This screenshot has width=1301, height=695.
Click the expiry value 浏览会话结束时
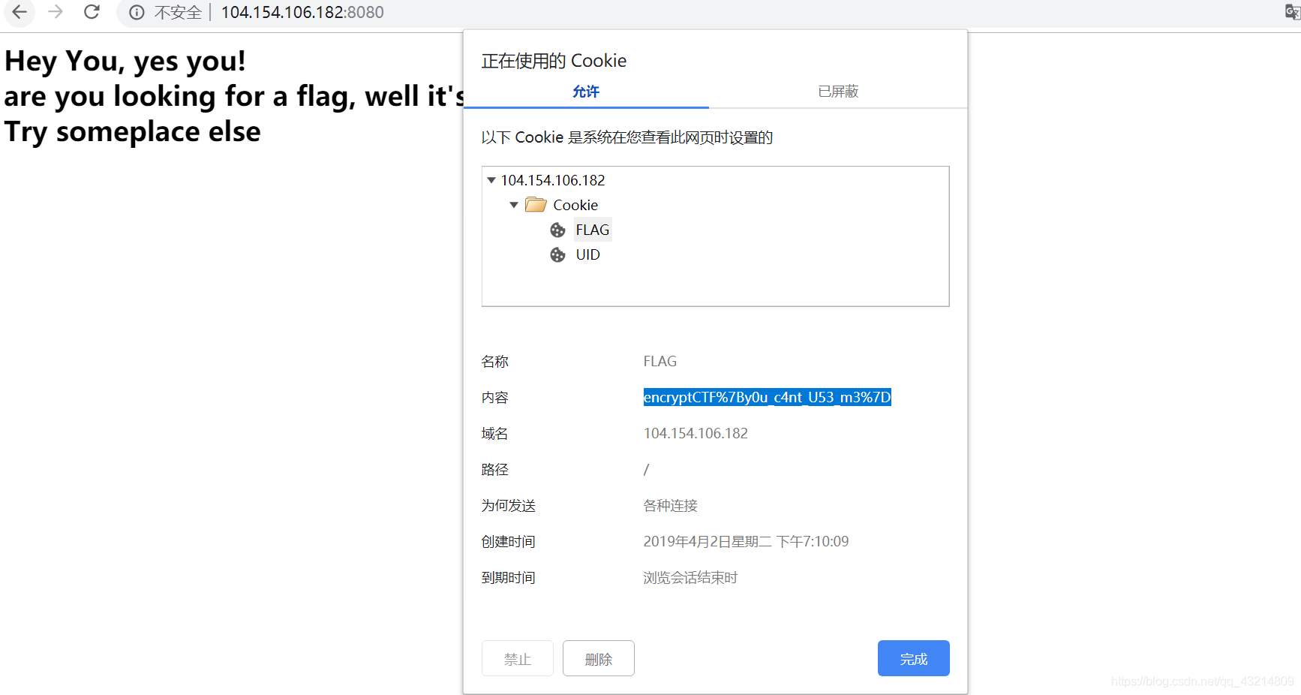[x=690, y=577]
